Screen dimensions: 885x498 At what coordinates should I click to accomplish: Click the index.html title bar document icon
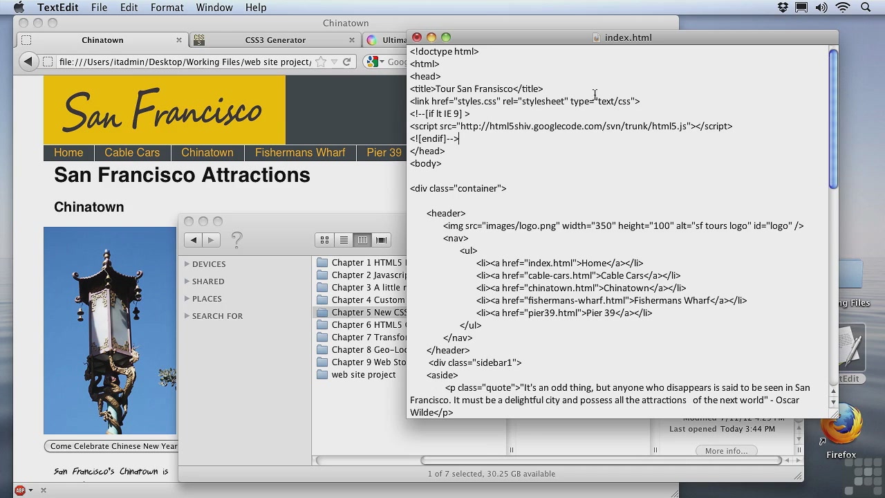point(596,37)
